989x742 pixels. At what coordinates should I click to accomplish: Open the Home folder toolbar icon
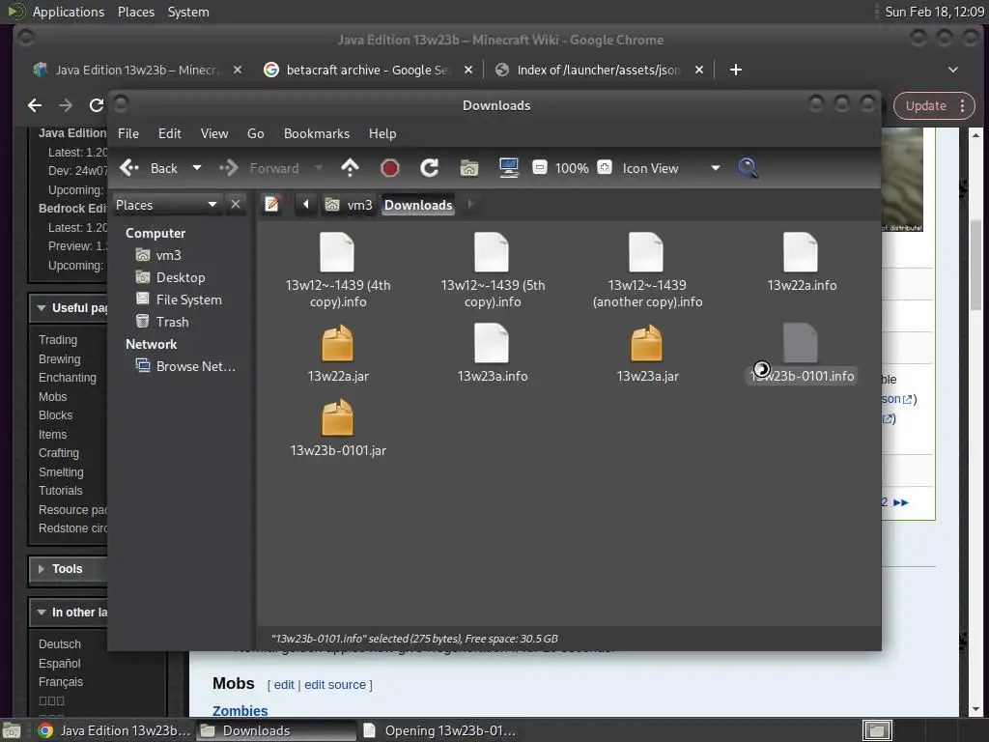[468, 168]
